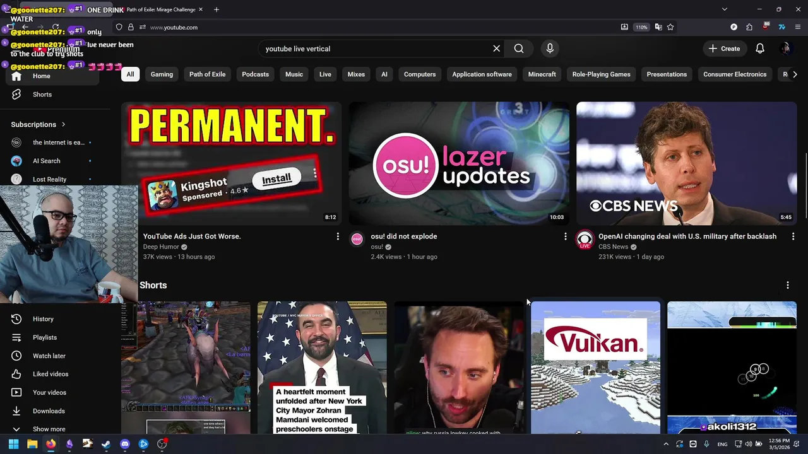Open History in the sidebar

pos(52,319)
